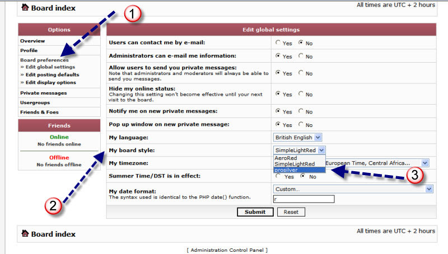
Task: Expand the My timezone dropdown arrow
Action: click(x=425, y=163)
